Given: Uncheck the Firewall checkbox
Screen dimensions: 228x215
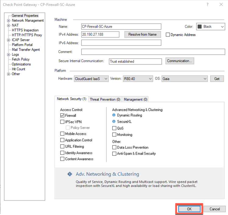Looking at the screenshot, I should (62, 115).
